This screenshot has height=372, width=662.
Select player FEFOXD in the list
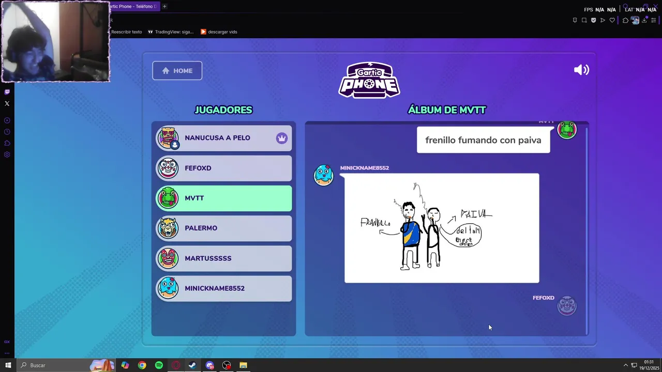point(224,168)
